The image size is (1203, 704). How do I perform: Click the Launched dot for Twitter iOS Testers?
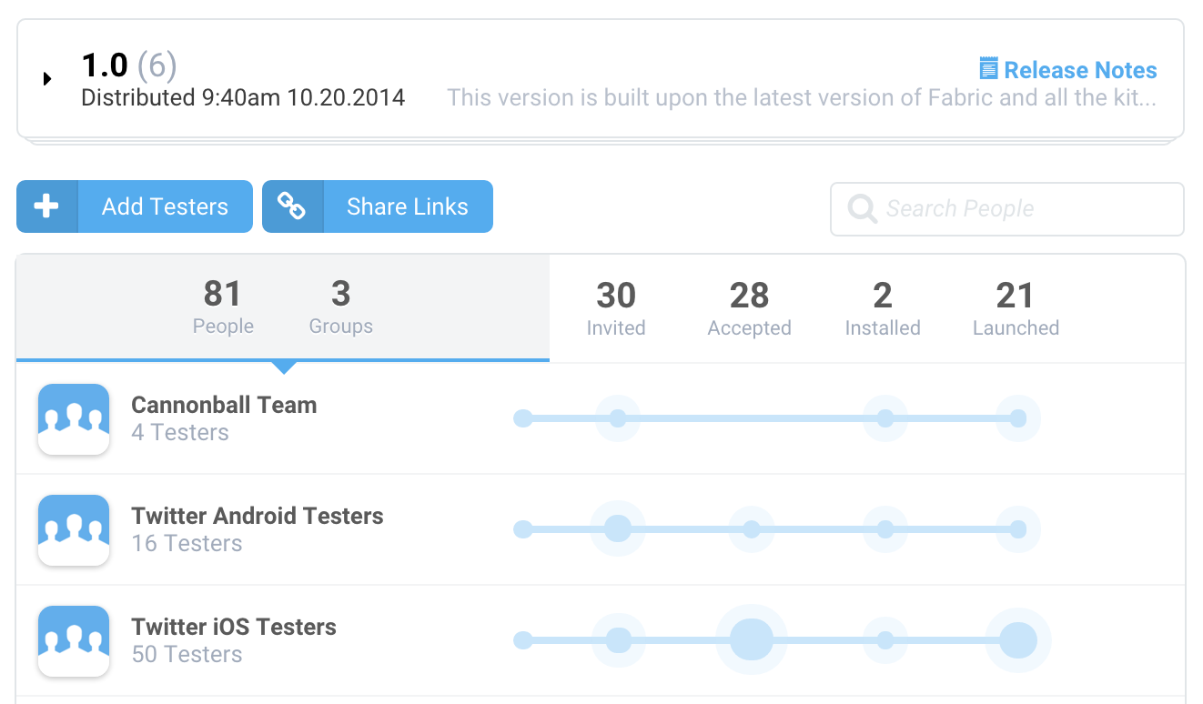(x=1018, y=640)
